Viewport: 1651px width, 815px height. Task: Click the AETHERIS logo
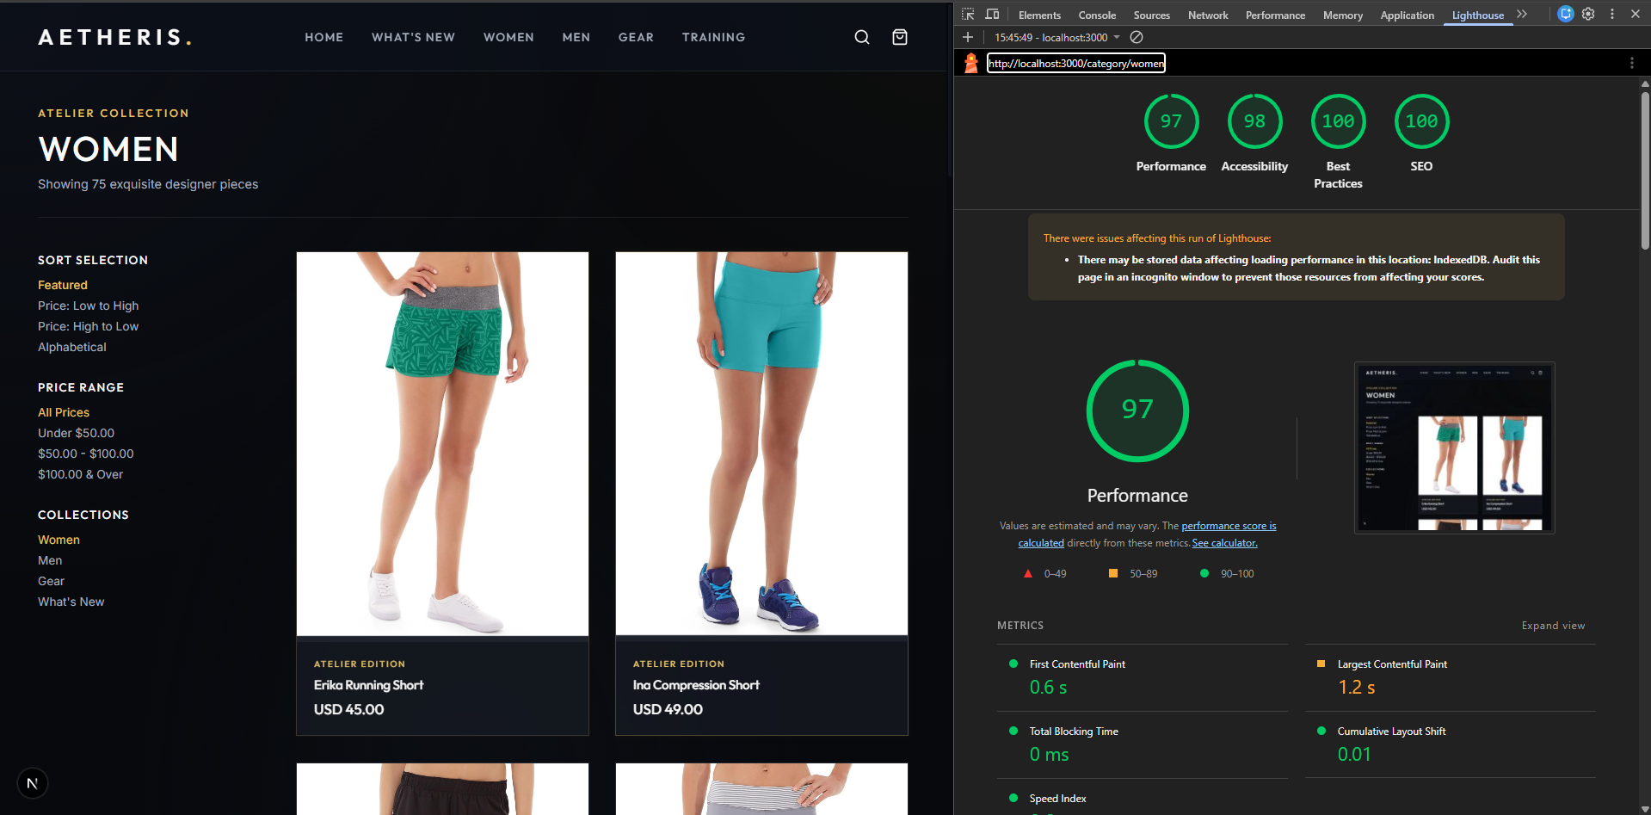tap(114, 37)
